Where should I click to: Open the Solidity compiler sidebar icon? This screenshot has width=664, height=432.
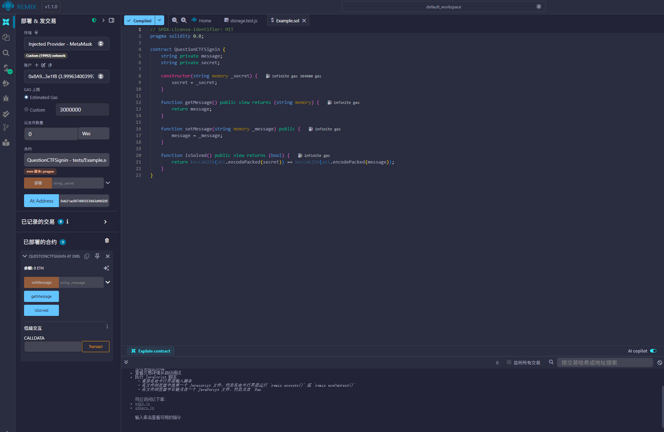(6, 68)
